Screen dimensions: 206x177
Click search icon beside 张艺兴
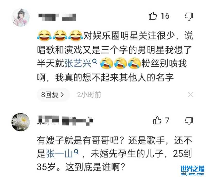pyautogui.click(x=95, y=61)
